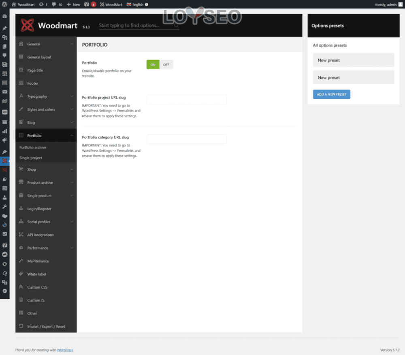Expand the Styles and colors chevron
The width and height of the screenshot is (405, 355).
click(x=72, y=109)
